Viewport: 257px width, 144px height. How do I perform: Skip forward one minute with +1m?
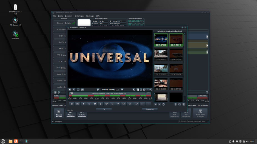(x=129, y=104)
